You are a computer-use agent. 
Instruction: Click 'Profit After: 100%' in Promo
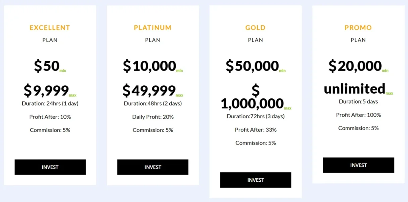coord(358,115)
